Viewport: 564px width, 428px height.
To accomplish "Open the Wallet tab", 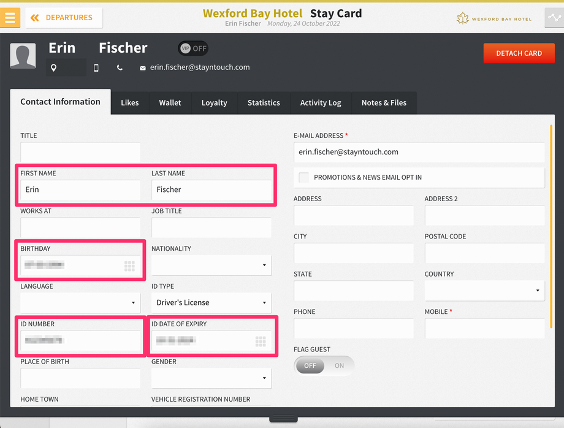I will click(x=170, y=103).
